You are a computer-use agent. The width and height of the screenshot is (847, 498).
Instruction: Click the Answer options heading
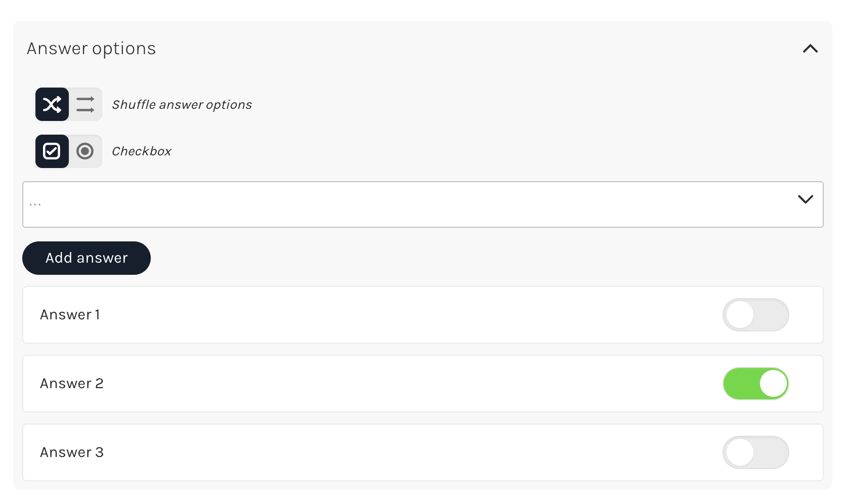coord(91,49)
